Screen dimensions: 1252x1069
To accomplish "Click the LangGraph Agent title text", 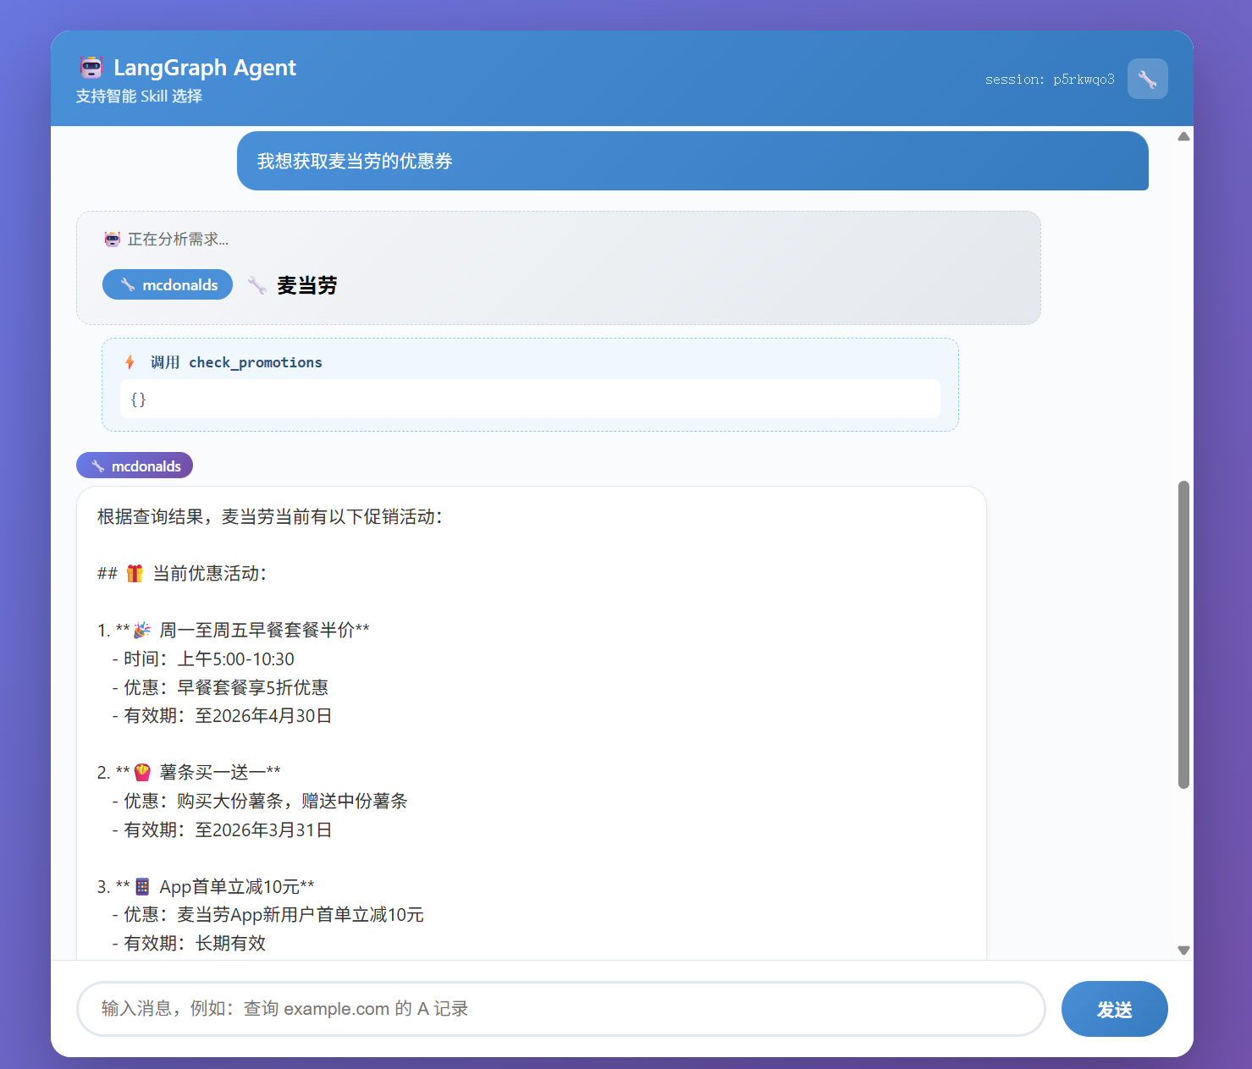I will 205,68.
